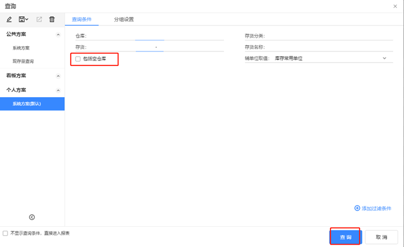Select the 现存量查询 scheme
The width and height of the screenshot is (404, 247).
point(23,61)
